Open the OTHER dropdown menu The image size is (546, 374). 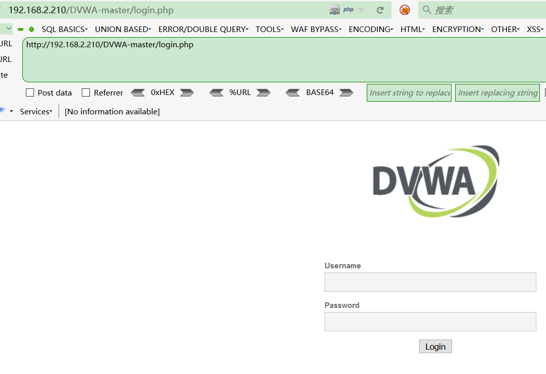pyautogui.click(x=505, y=29)
